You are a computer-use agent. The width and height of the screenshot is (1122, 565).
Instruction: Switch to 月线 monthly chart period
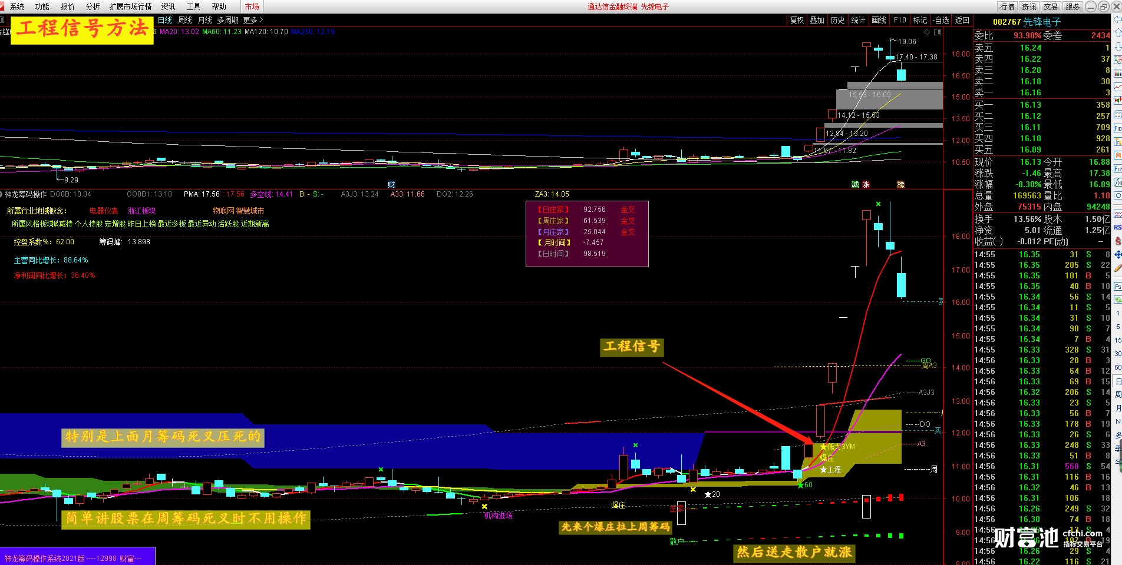[205, 20]
